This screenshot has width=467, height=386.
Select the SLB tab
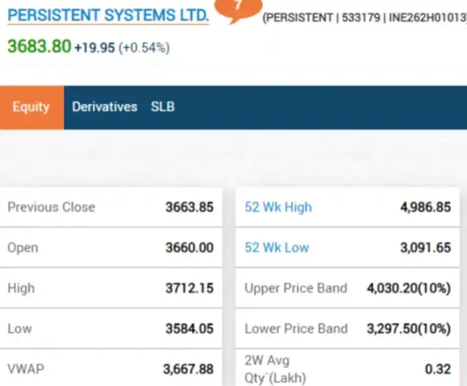(163, 107)
